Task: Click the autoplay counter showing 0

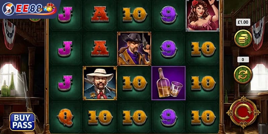Action: click(243, 60)
